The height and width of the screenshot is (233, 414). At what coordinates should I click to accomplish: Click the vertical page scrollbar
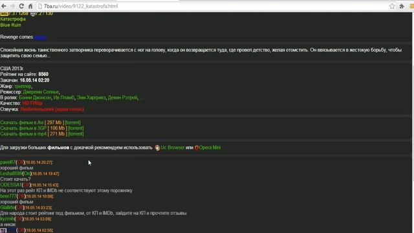[x=413, y=122]
